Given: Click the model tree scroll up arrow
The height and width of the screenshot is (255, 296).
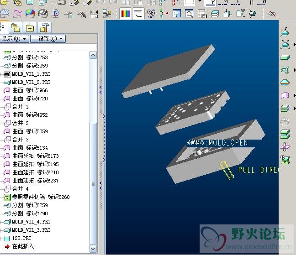Looking at the screenshot, I should (93, 55).
